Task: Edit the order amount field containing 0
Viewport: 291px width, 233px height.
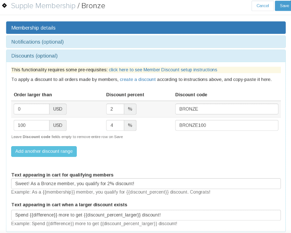Action: click(31, 109)
